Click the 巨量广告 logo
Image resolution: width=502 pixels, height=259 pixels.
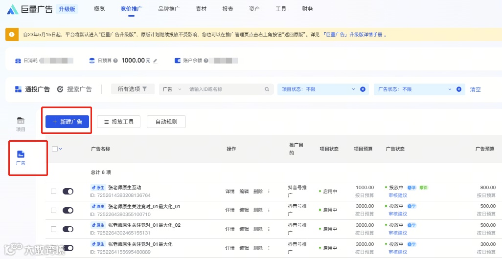click(29, 9)
